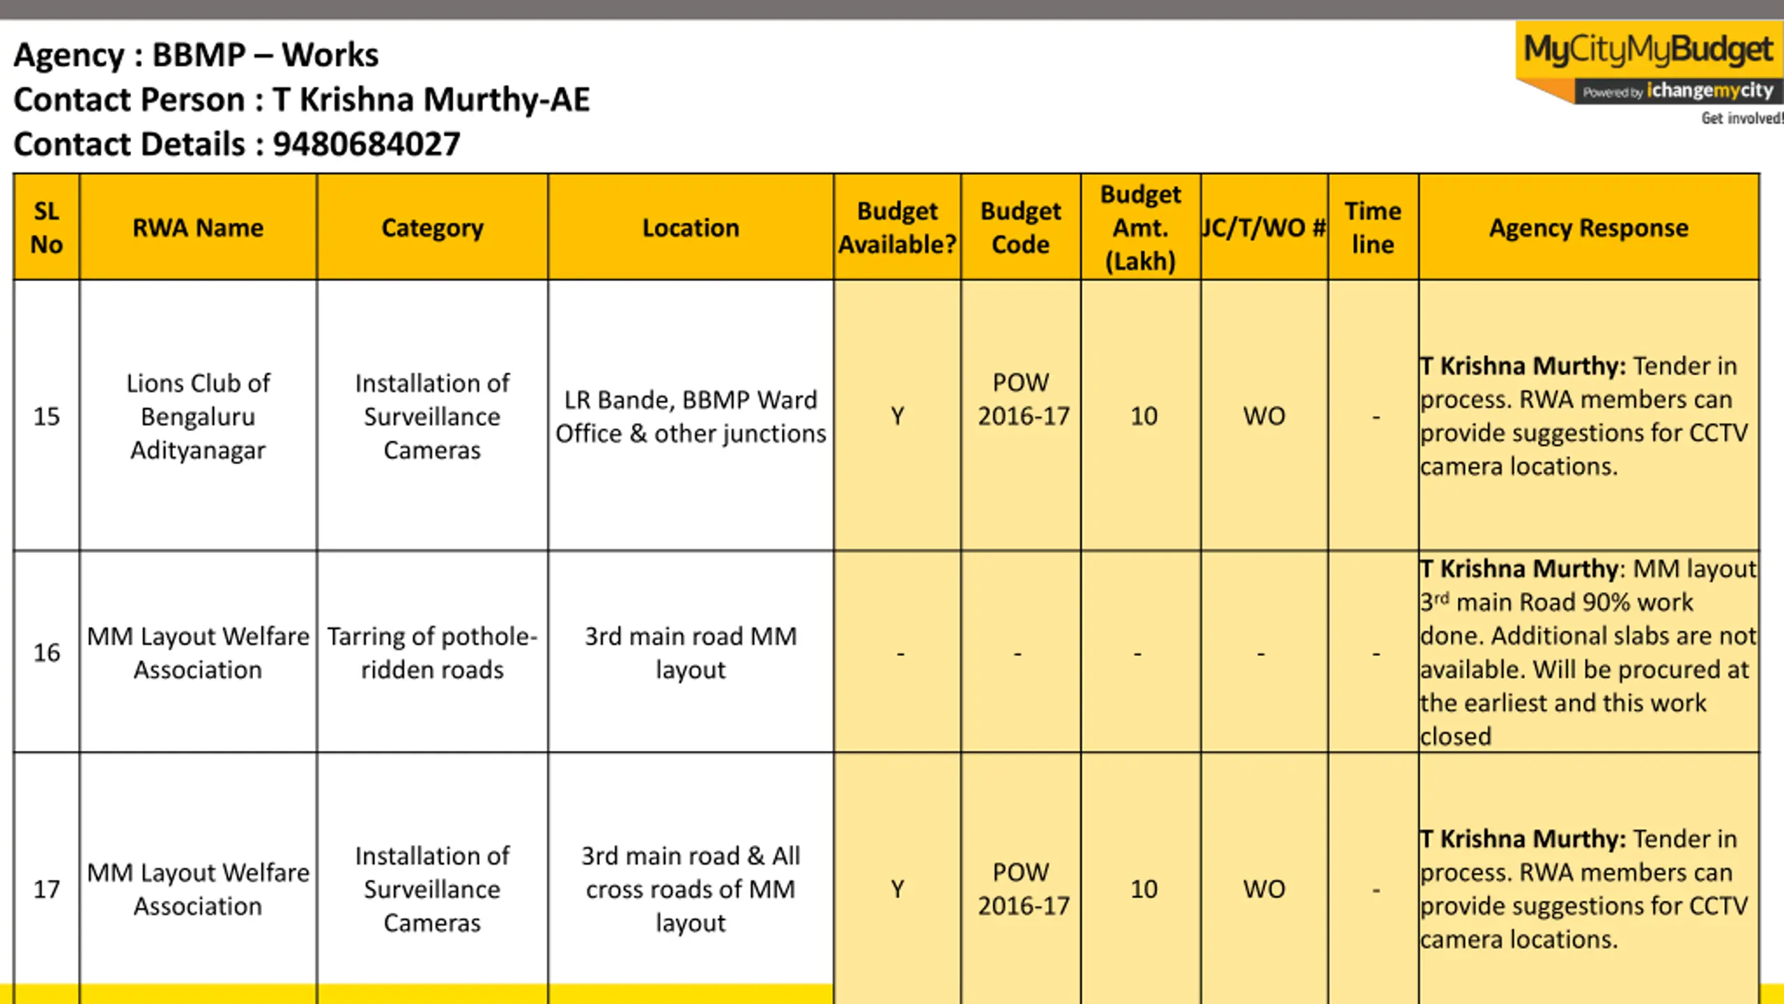Viewport: 1784px width, 1004px height.
Task: Click the 'Category' column header
Action: (x=432, y=227)
